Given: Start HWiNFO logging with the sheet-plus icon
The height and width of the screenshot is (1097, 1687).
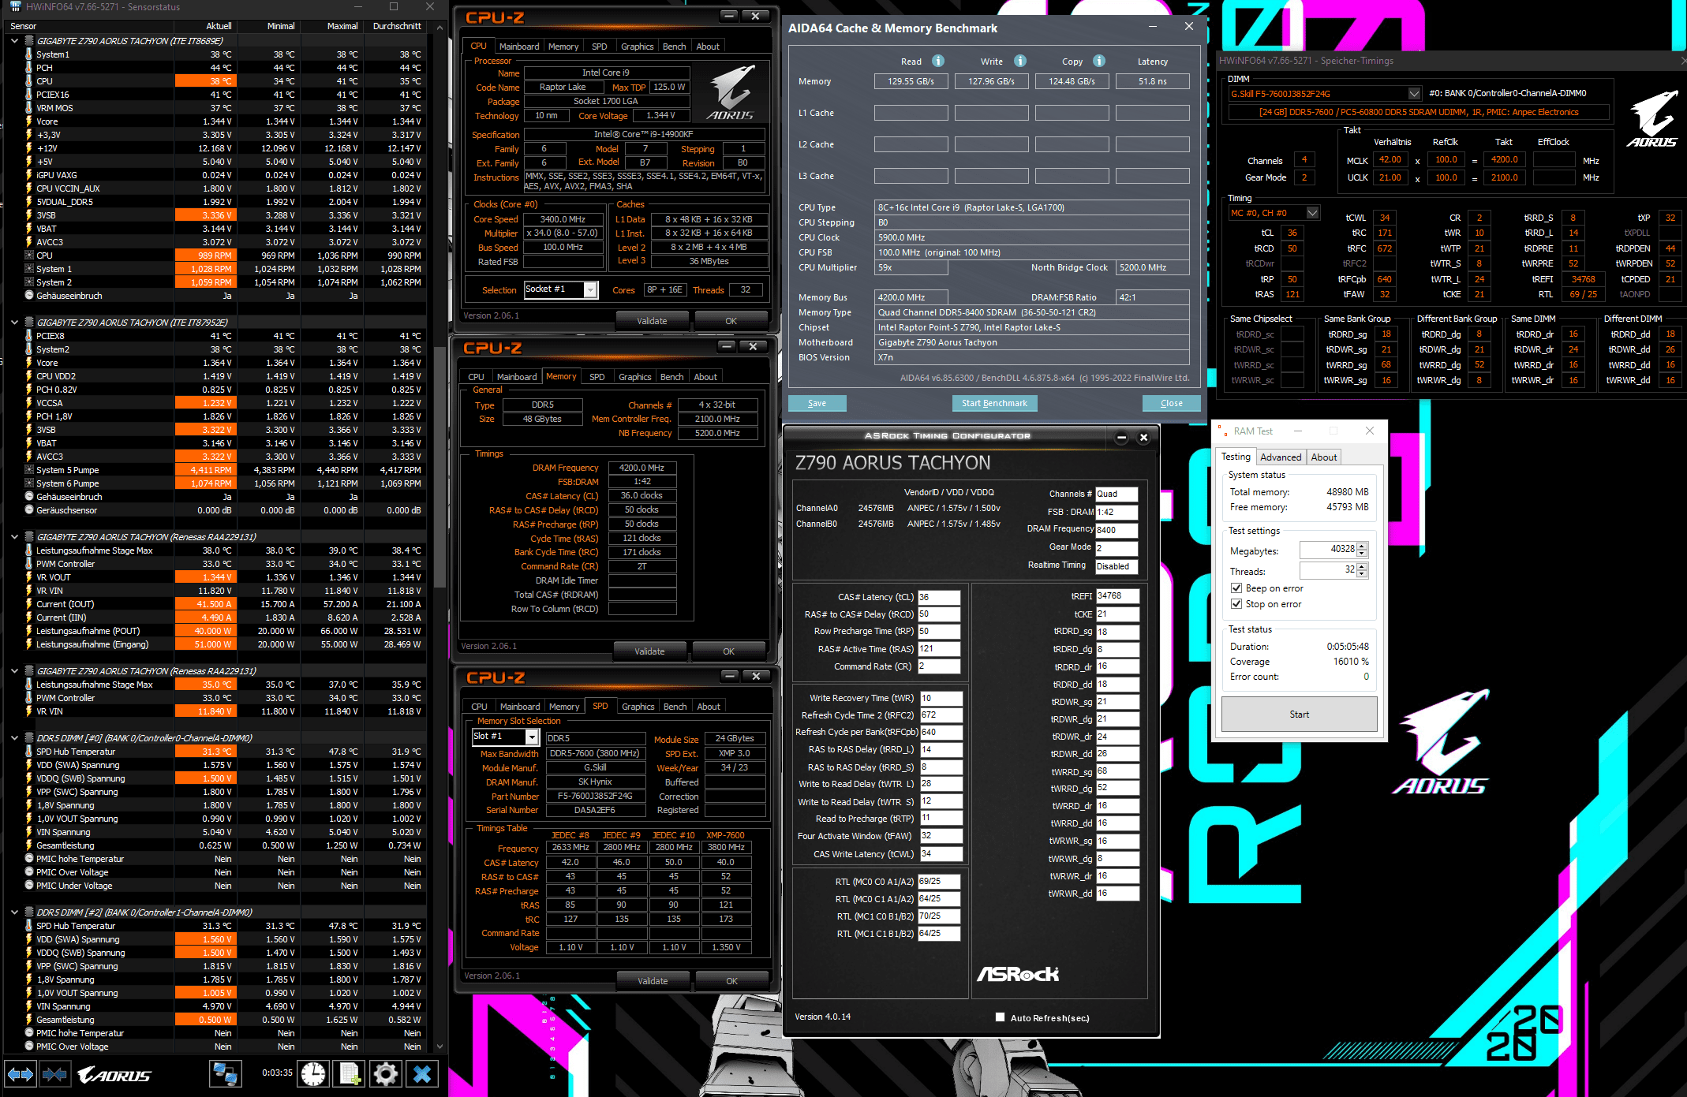Looking at the screenshot, I should (349, 1074).
